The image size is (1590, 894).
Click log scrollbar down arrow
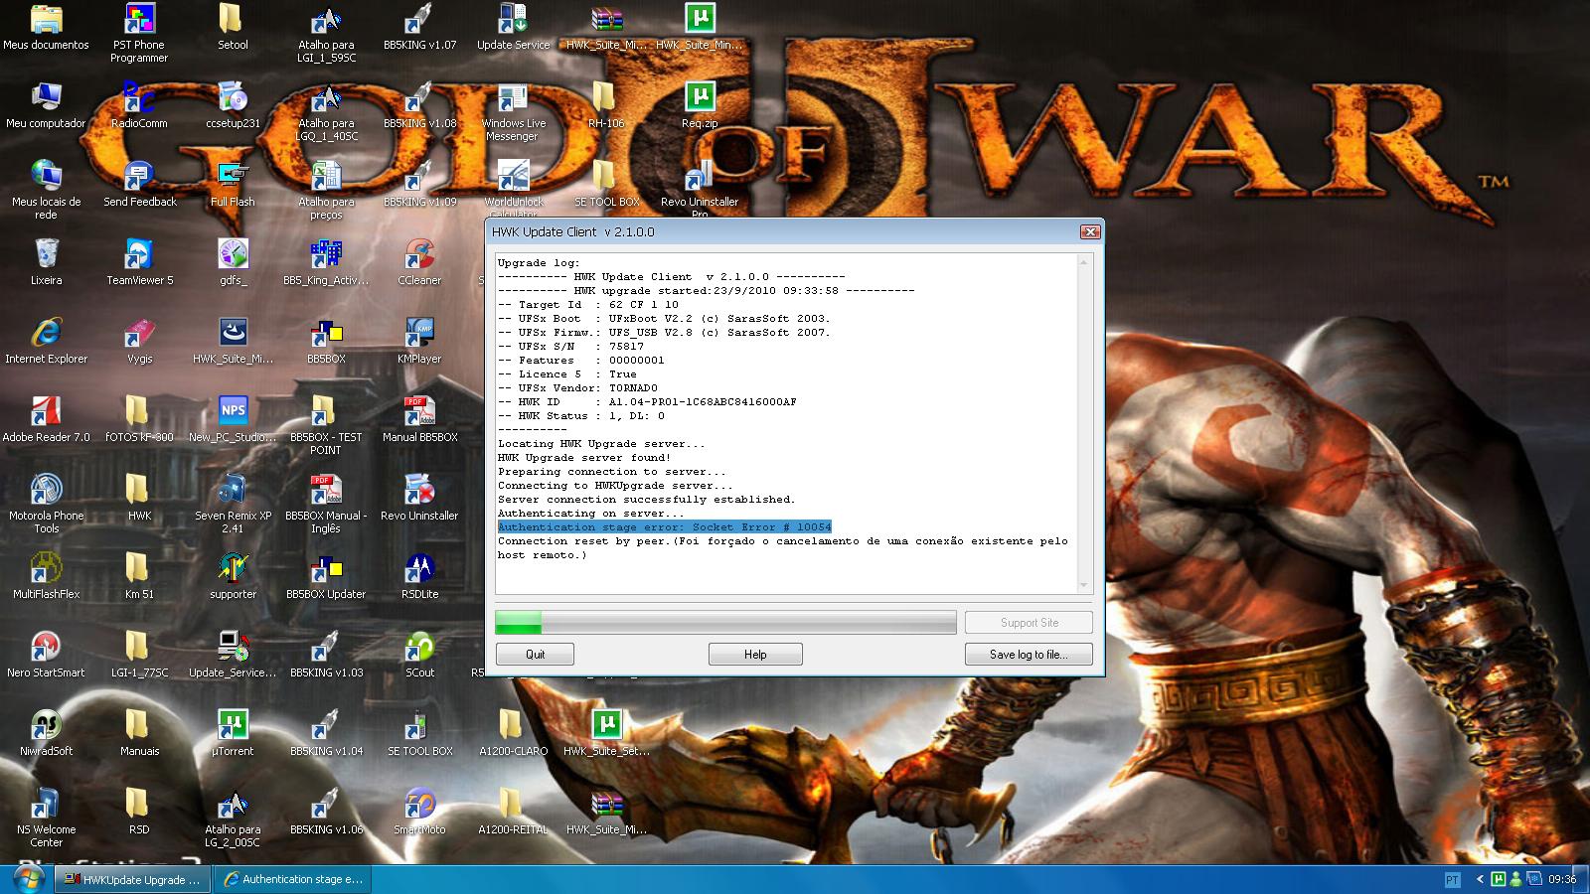click(x=1083, y=586)
